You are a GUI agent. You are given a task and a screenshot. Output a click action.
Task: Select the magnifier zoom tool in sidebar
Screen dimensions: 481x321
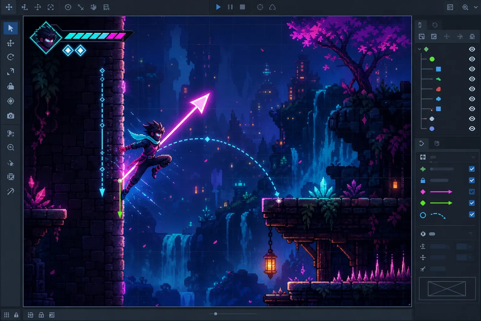click(11, 147)
